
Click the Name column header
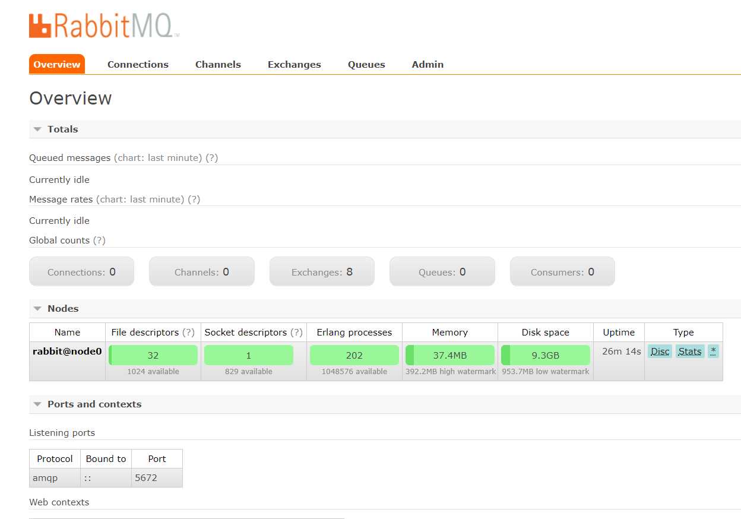click(x=67, y=332)
